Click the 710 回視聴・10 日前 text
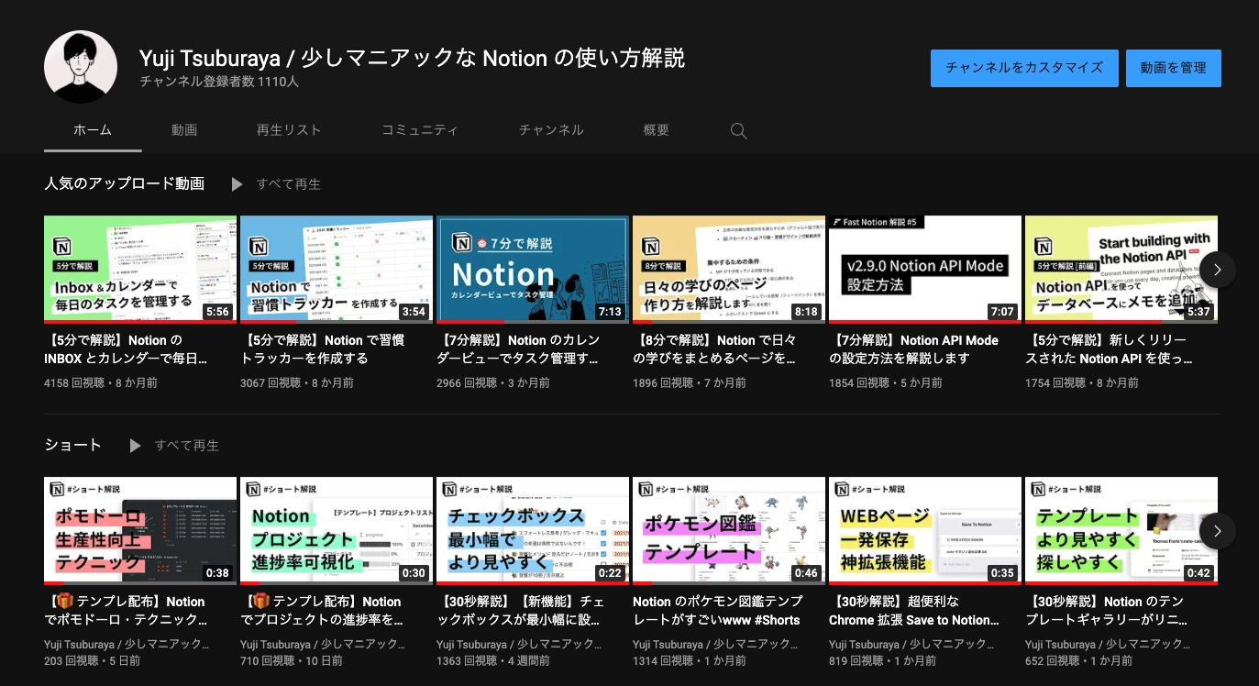The height and width of the screenshot is (686, 1259). tap(292, 660)
